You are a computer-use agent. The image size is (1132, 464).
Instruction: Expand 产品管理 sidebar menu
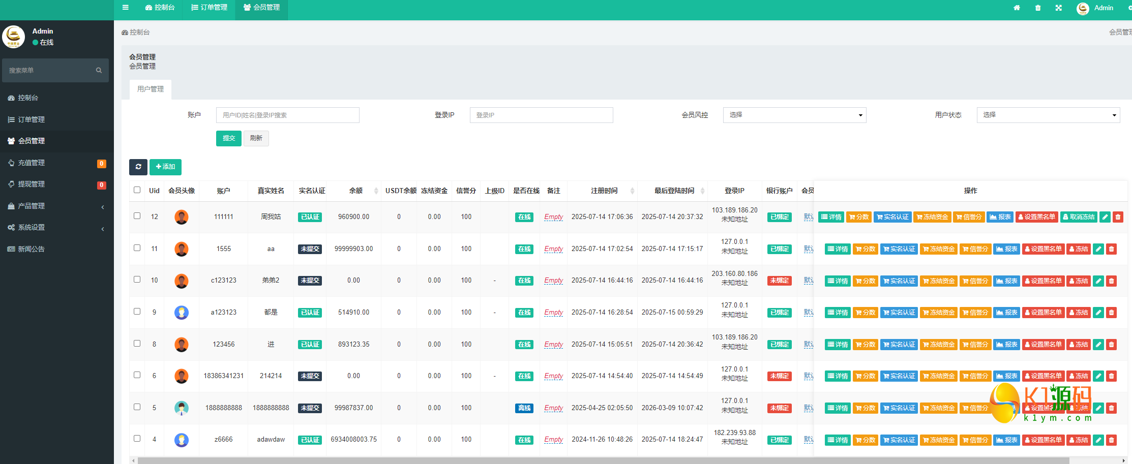[x=56, y=206]
